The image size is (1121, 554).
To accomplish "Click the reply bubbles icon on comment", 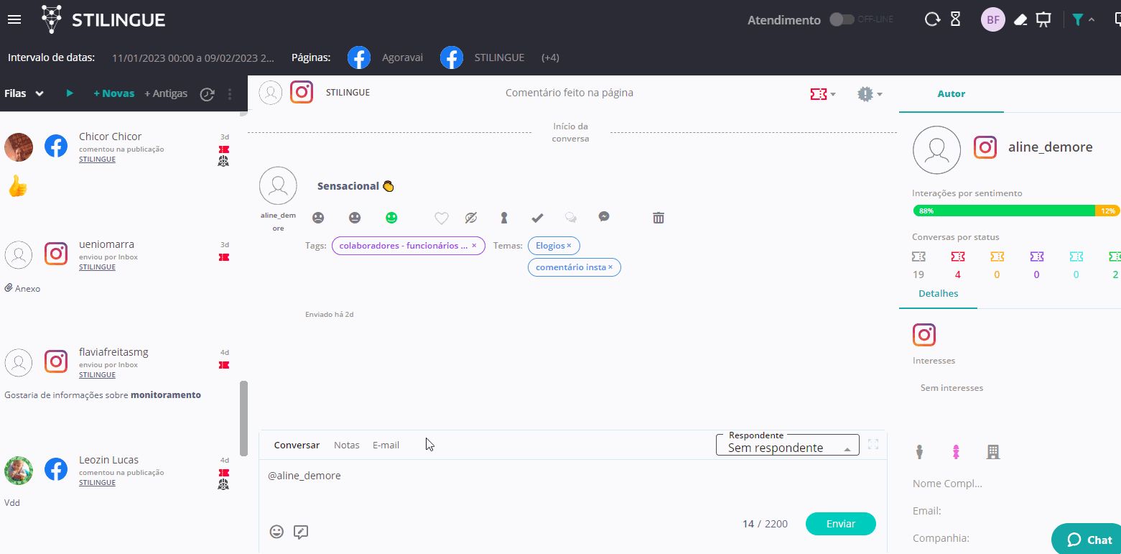I will 571,218.
